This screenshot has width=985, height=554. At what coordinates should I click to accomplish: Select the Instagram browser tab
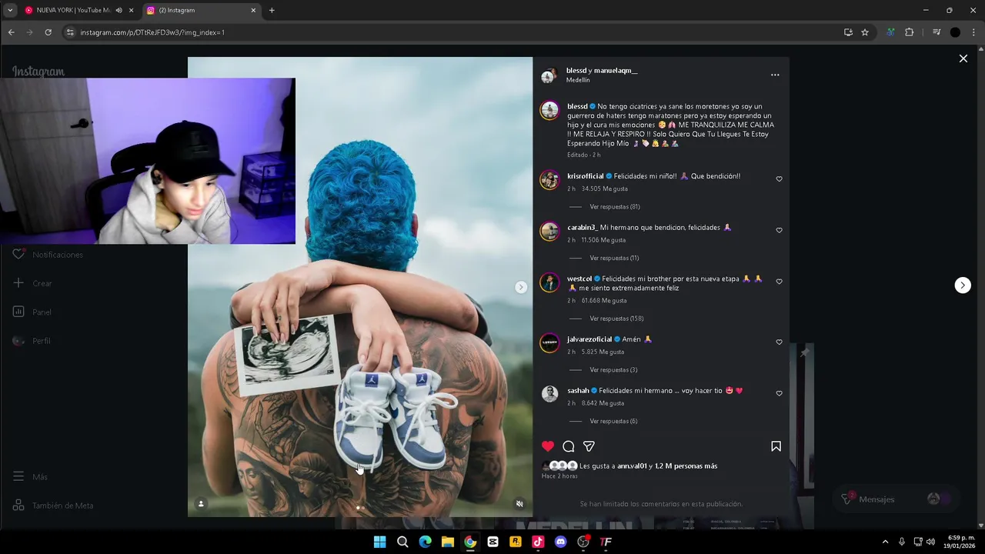(x=202, y=10)
